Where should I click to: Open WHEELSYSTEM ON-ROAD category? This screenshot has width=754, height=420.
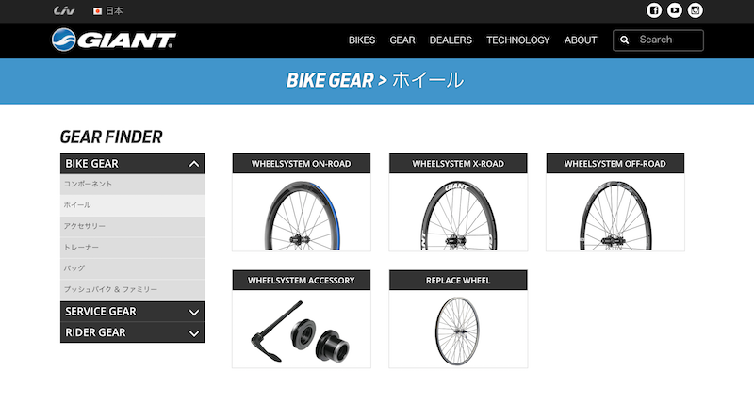(301, 202)
